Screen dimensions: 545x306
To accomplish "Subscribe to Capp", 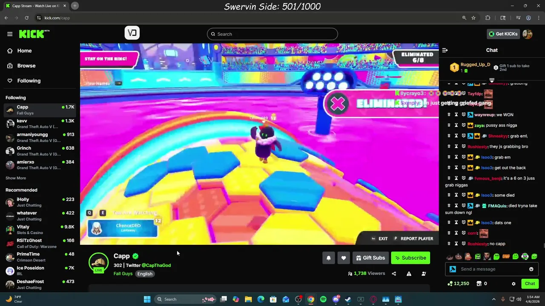I will click(410, 258).
